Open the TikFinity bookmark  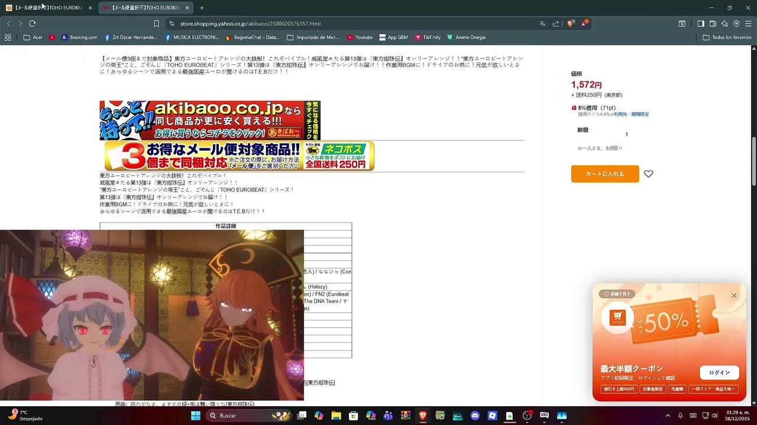click(428, 37)
